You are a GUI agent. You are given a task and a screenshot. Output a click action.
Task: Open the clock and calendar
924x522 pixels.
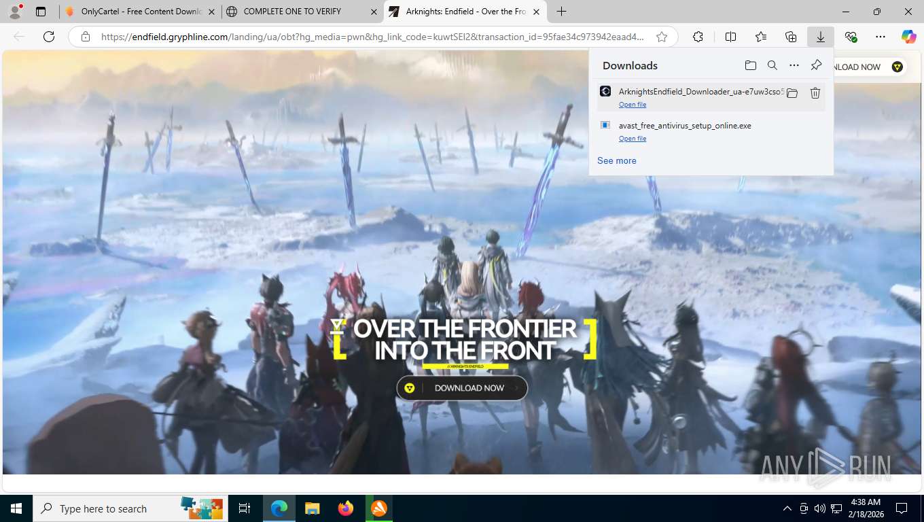coord(866,508)
